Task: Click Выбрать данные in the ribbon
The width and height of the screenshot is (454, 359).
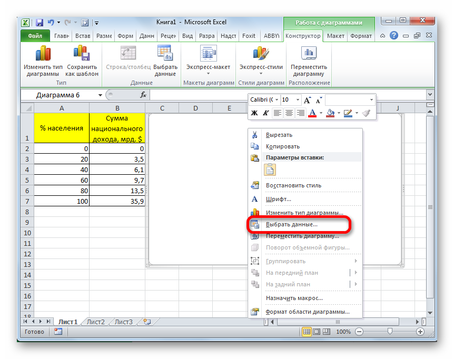Action: [165, 61]
